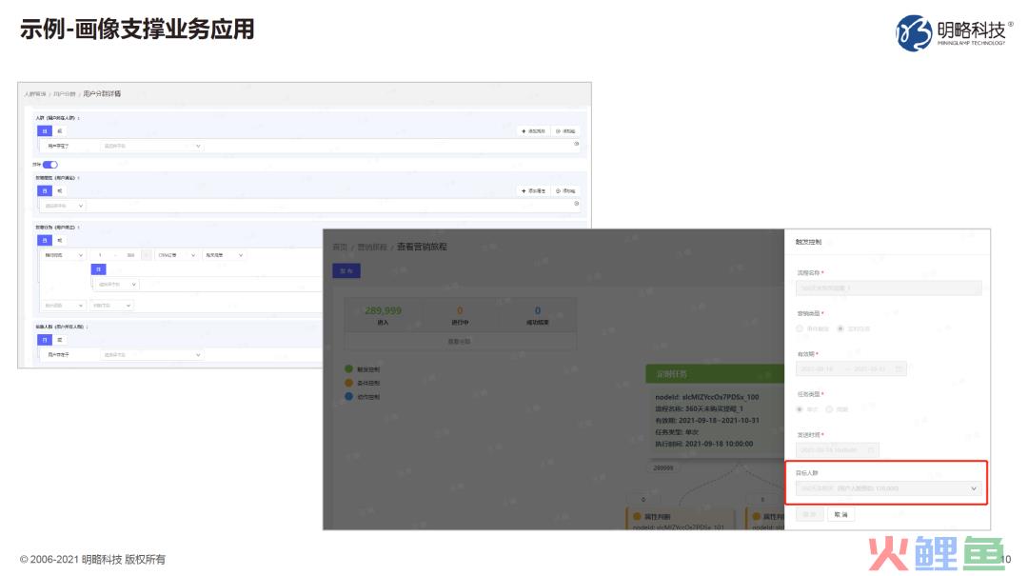Select the 周期 task type radio
1028x576 pixels.
coord(829,408)
